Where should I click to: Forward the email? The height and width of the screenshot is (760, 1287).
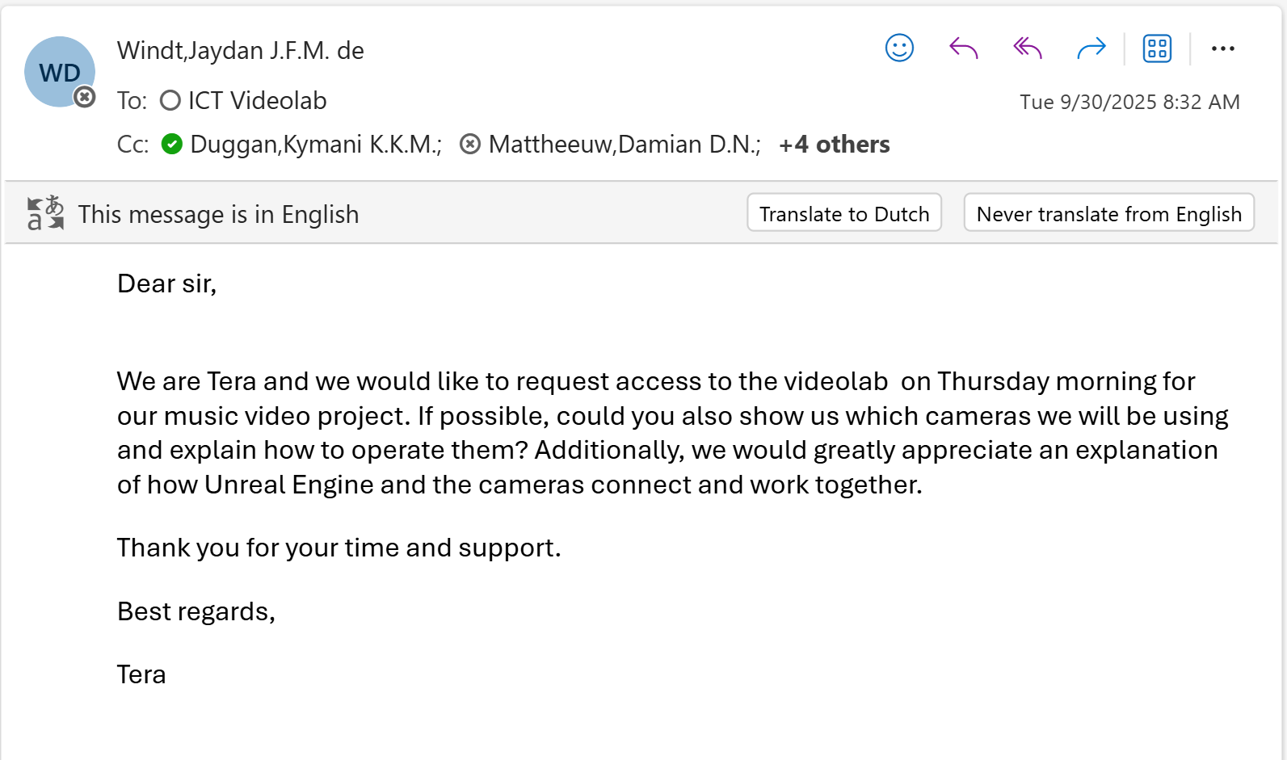(x=1091, y=48)
